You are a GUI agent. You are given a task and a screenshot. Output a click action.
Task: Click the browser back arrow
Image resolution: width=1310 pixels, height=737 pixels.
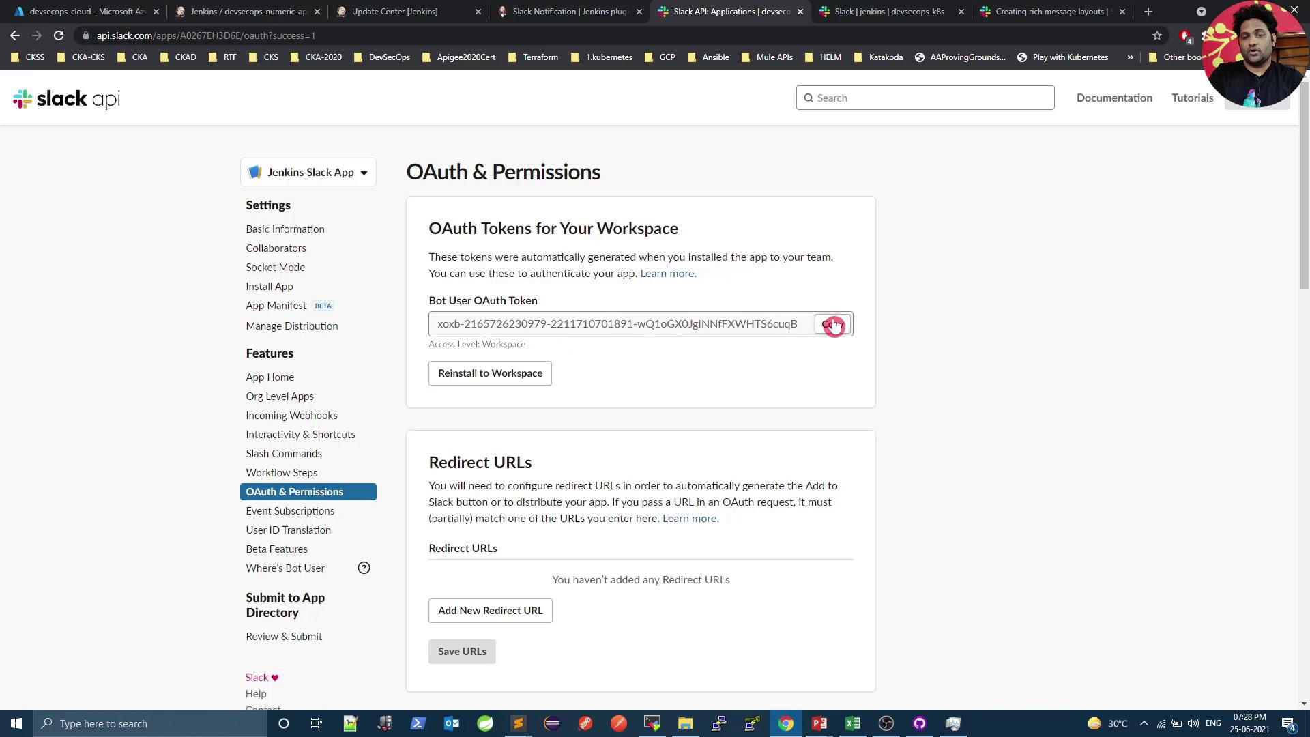coord(15,35)
